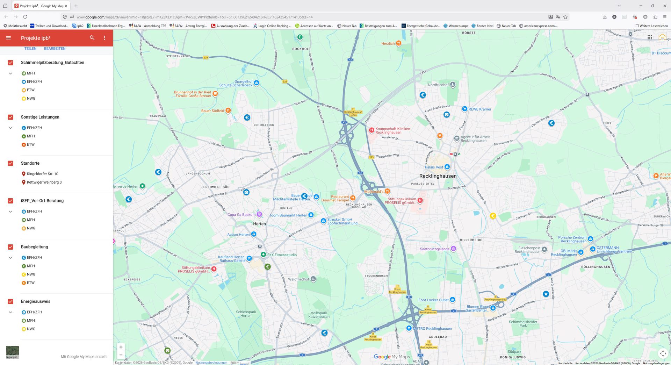Image resolution: width=671 pixels, height=365 pixels.
Task: Click dark green euro marker below FitX Fitnessstudio
Action: (267, 267)
